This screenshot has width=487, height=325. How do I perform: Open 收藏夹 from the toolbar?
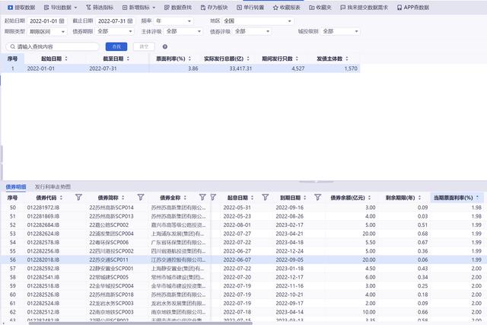point(320,7)
